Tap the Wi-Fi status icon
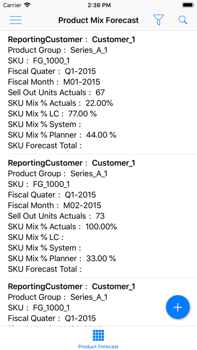 coord(27,5)
